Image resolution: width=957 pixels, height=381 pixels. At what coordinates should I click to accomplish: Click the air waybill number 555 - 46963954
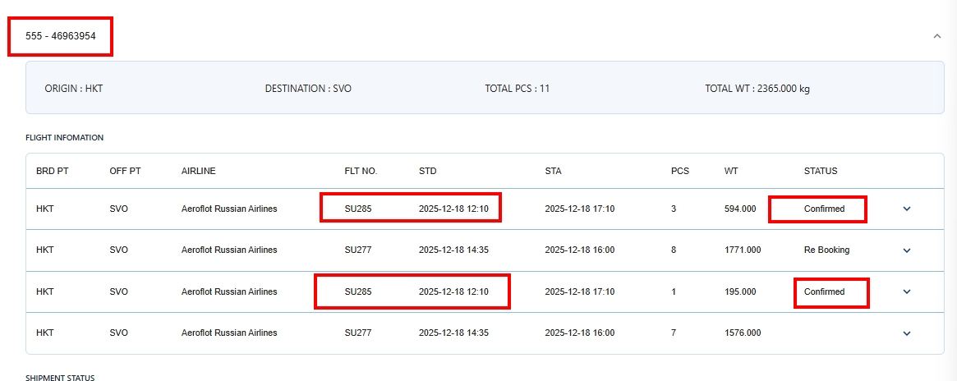coord(61,36)
